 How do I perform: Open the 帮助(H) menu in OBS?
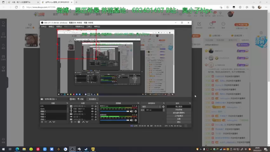click(x=97, y=27)
